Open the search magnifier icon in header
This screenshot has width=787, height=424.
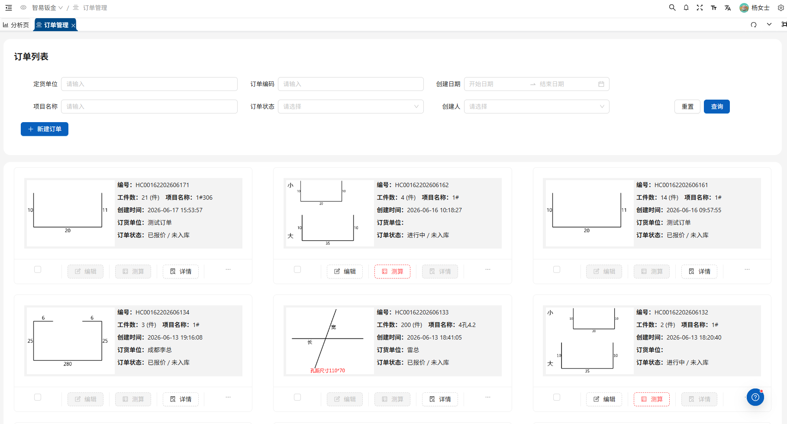click(x=672, y=8)
